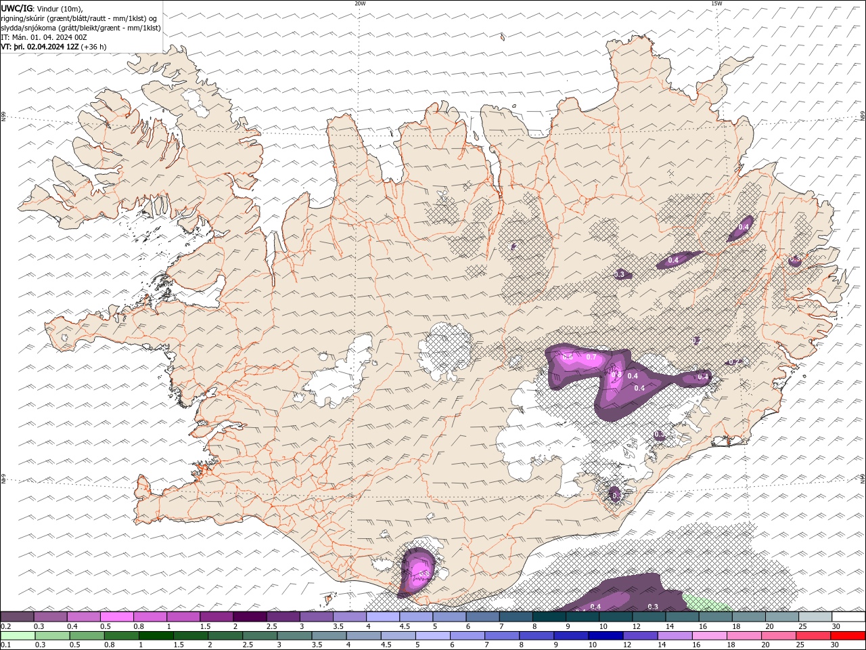Pick the upper legend lavender swatch at 4
Viewport: 866px width, 650px height.
coord(383,617)
